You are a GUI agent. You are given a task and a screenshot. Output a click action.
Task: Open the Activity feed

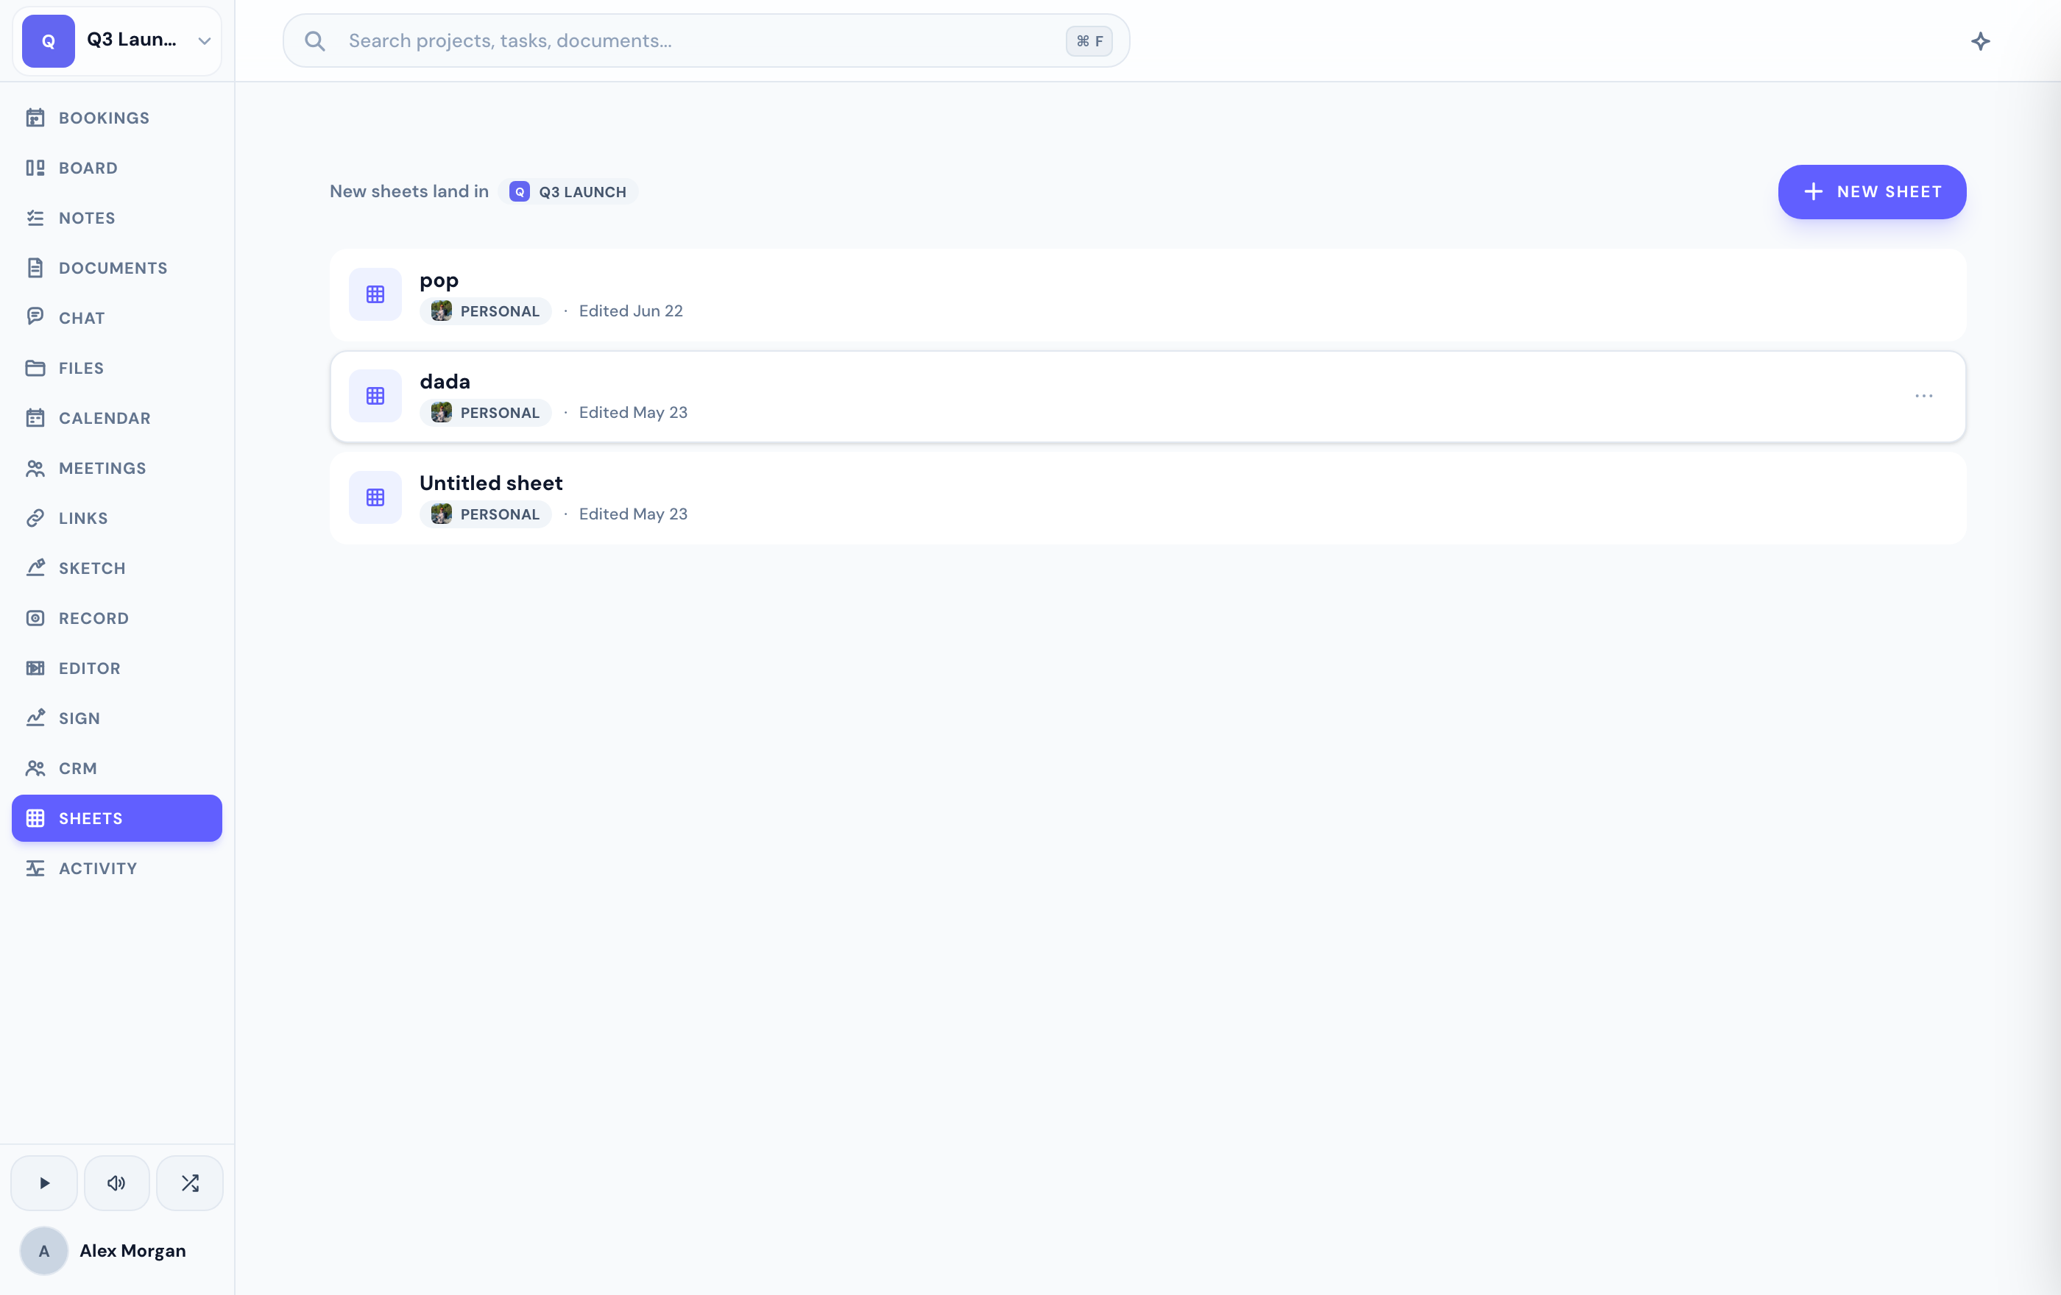tap(116, 868)
